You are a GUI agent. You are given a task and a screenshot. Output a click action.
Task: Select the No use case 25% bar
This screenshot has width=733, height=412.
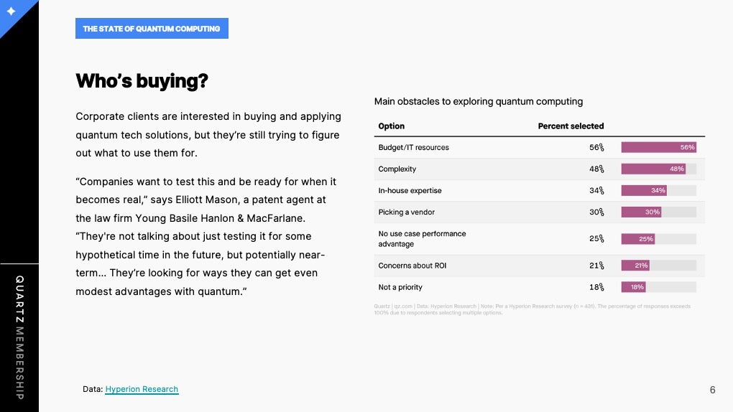pyautogui.click(x=637, y=239)
